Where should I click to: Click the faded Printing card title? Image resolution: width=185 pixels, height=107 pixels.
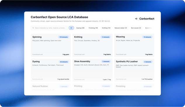click(x=78, y=86)
